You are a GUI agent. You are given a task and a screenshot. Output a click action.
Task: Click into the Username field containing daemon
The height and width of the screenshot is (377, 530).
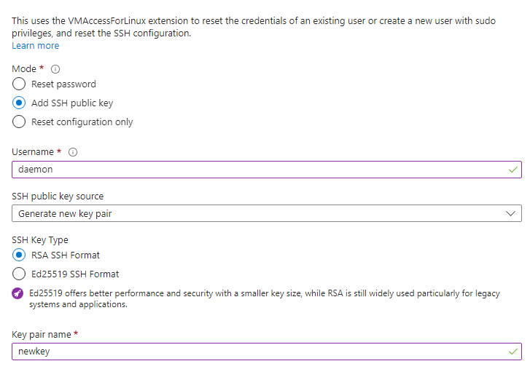click(255, 169)
